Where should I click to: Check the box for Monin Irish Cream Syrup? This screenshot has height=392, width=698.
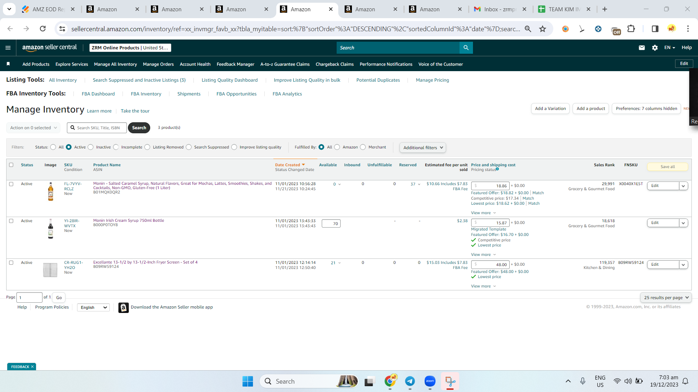(11, 221)
